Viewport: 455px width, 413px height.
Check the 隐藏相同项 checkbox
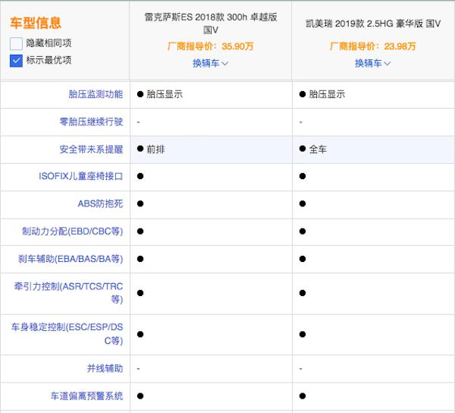tap(16, 43)
